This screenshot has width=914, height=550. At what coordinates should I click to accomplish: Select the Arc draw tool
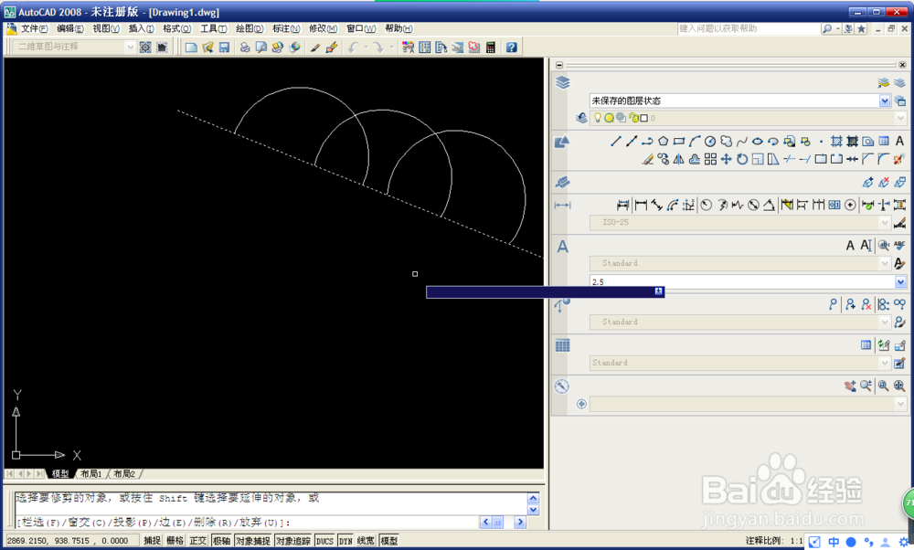[x=695, y=141]
